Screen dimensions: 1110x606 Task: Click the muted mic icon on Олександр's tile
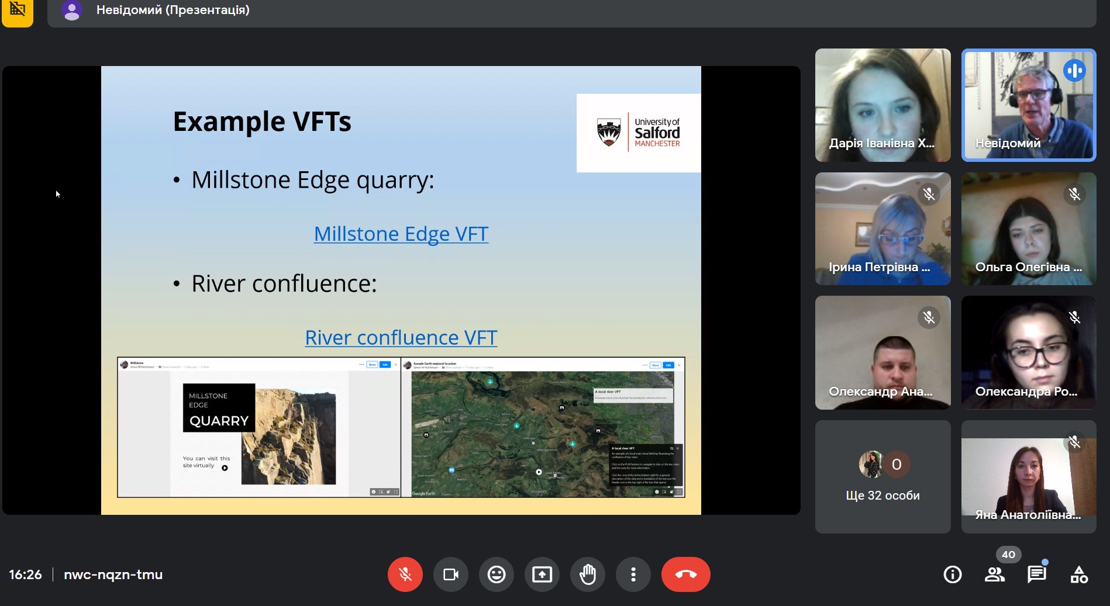(929, 318)
